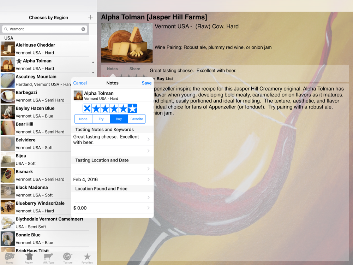Open the Feb 4, 2016 date row
353x265 pixels.
coord(113,179)
